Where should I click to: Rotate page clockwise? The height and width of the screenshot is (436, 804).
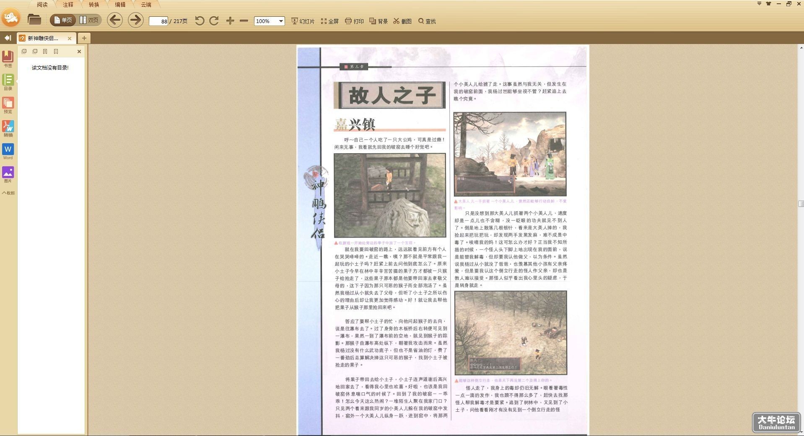click(214, 21)
